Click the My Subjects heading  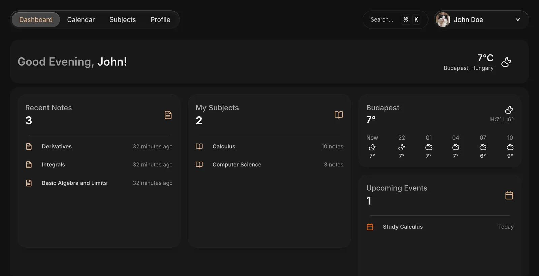coord(217,108)
